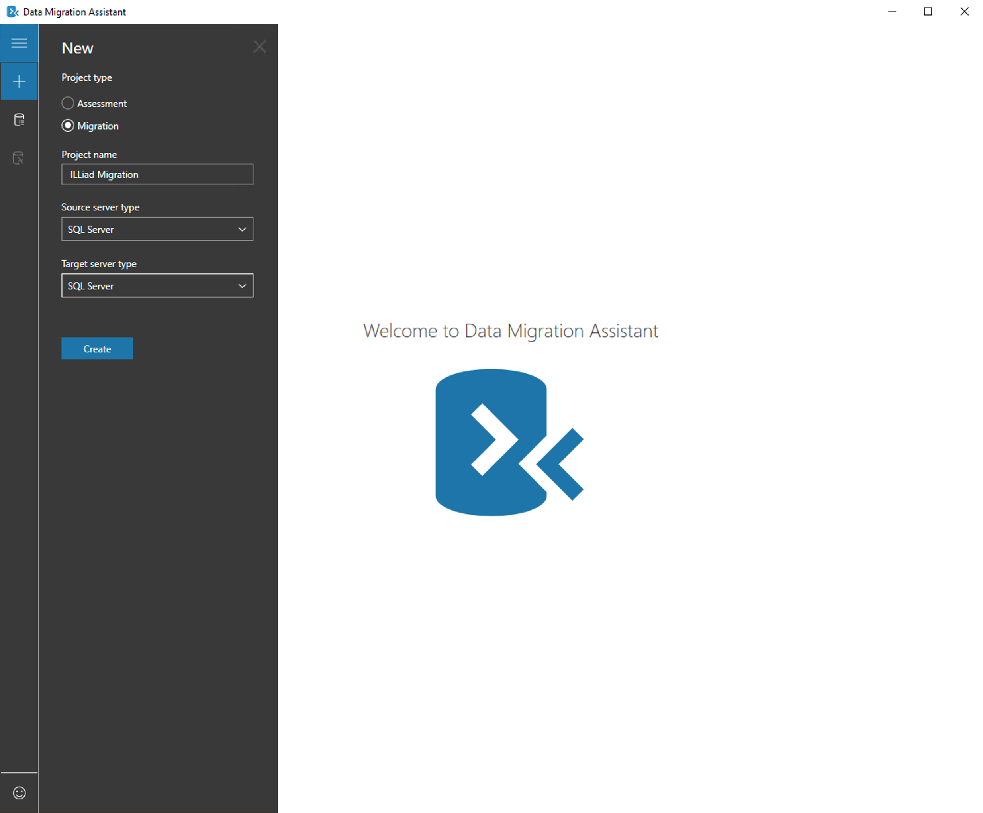The width and height of the screenshot is (983, 813).
Task: Start a new project with the plus icon
Action: click(19, 81)
